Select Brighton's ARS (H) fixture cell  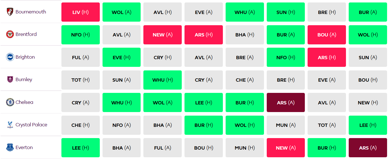(x=326, y=57)
